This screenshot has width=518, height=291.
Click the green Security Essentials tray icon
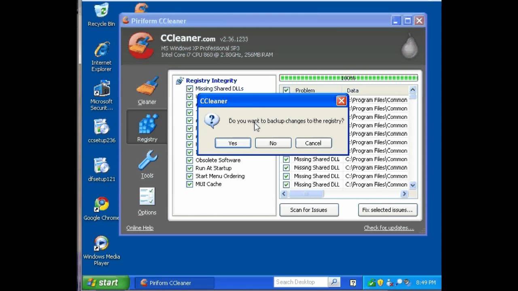tap(372, 283)
